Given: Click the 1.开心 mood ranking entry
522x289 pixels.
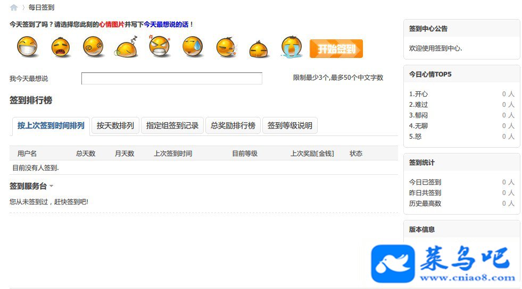Looking at the screenshot, I should (461, 94).
